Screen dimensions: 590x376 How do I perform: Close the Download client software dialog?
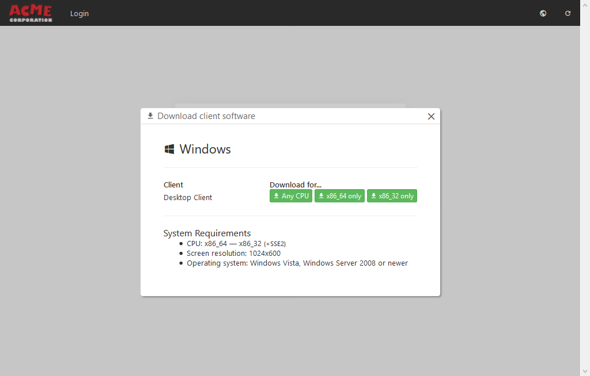tap(431, 117)
